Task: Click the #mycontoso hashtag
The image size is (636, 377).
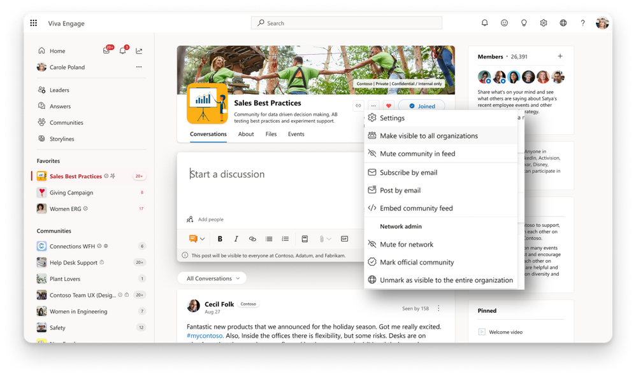Action: click(x=205, y=335)
